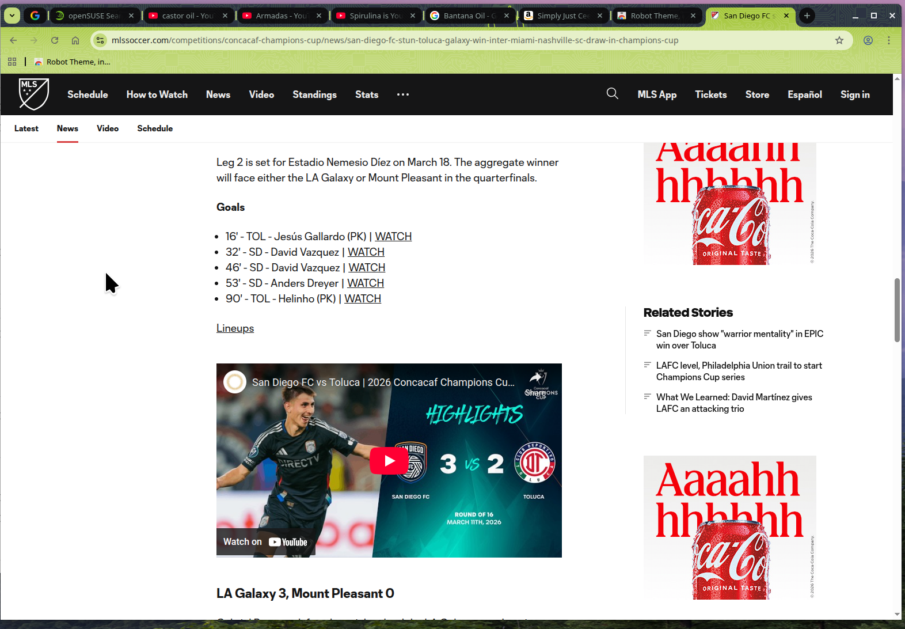This screenshot has height=629, width=905.
Task: Close the Armadas YouTube tab
Action: (x=319, y=16)
